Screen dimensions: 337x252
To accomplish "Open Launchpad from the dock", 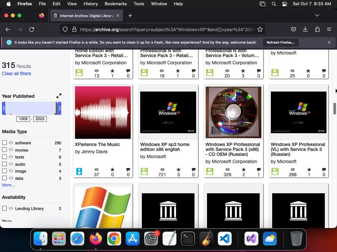I will click(59, 238).
